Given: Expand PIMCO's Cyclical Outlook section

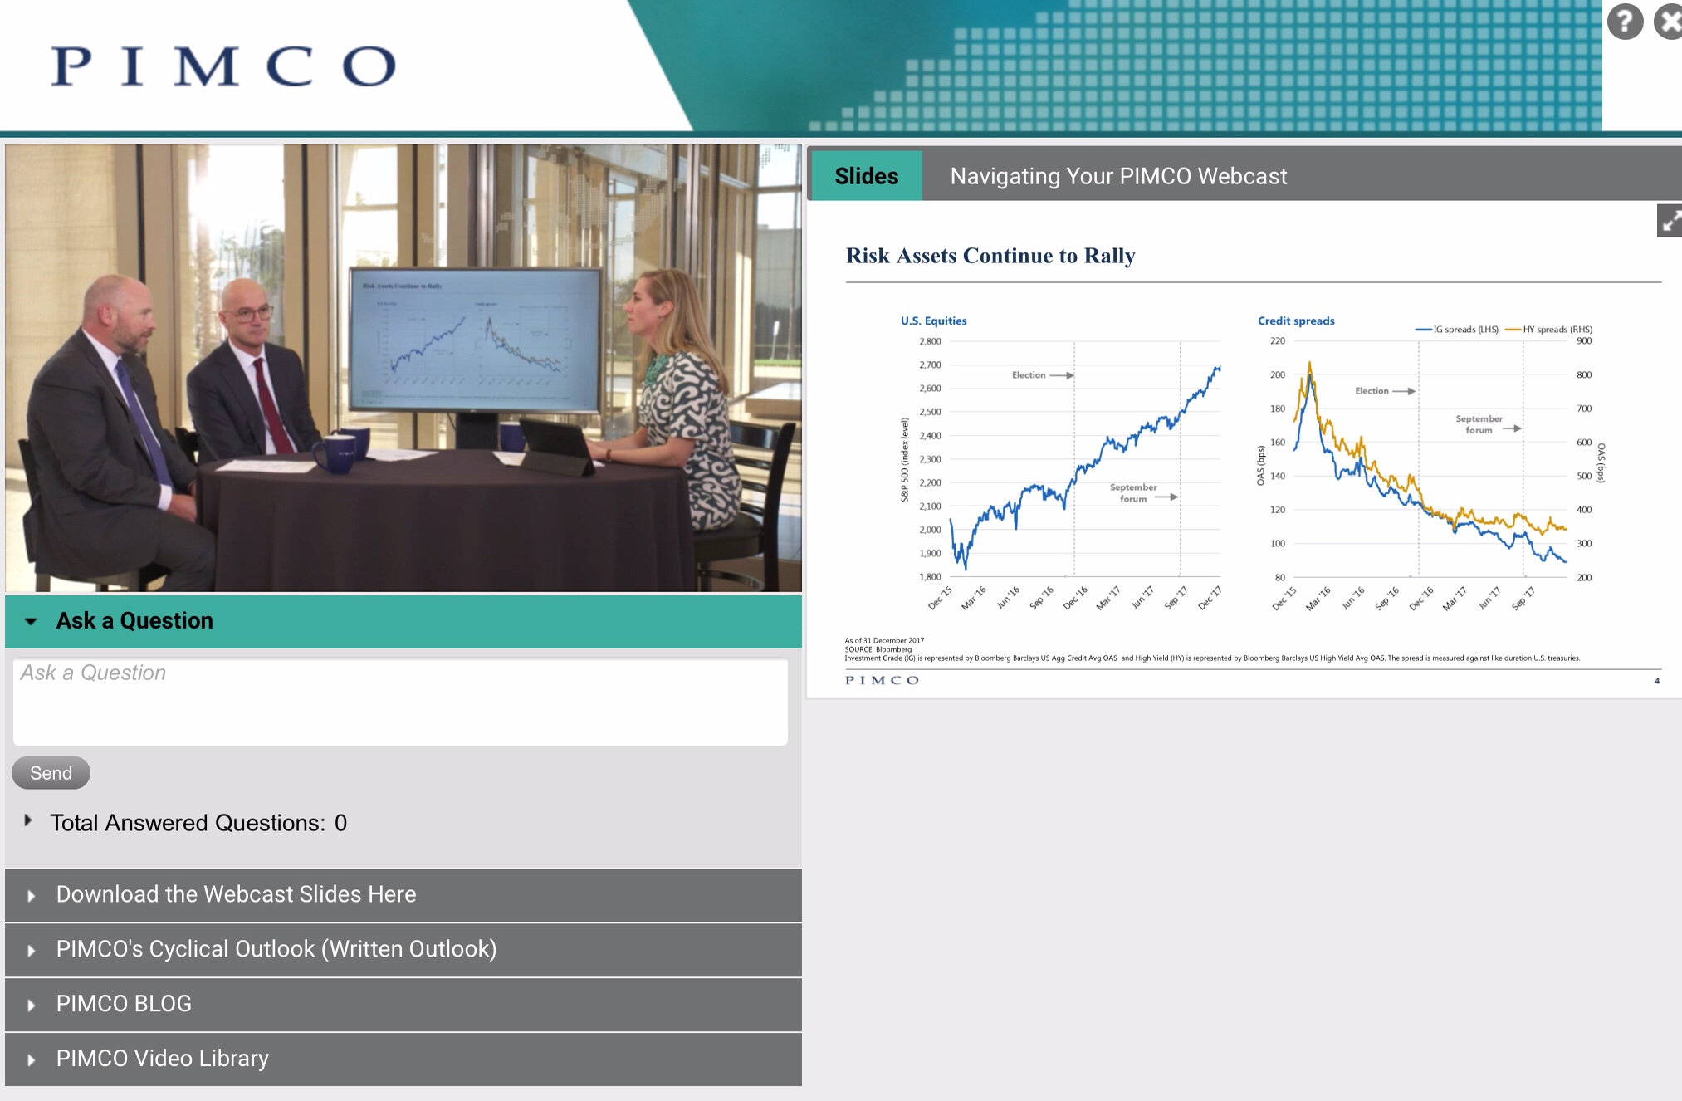Looking at the screenshot, I should click(x=403, y=950).
